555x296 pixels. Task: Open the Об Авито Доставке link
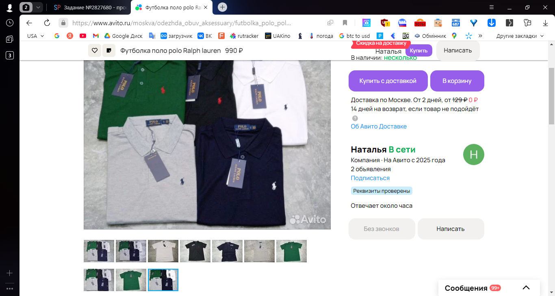click(x=379, y=126)
